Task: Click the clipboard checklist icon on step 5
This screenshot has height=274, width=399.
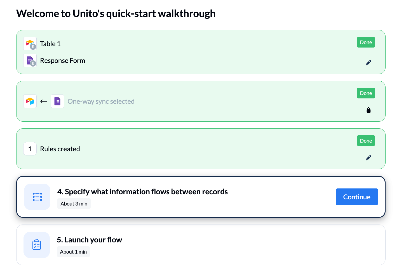Action: 37,245
